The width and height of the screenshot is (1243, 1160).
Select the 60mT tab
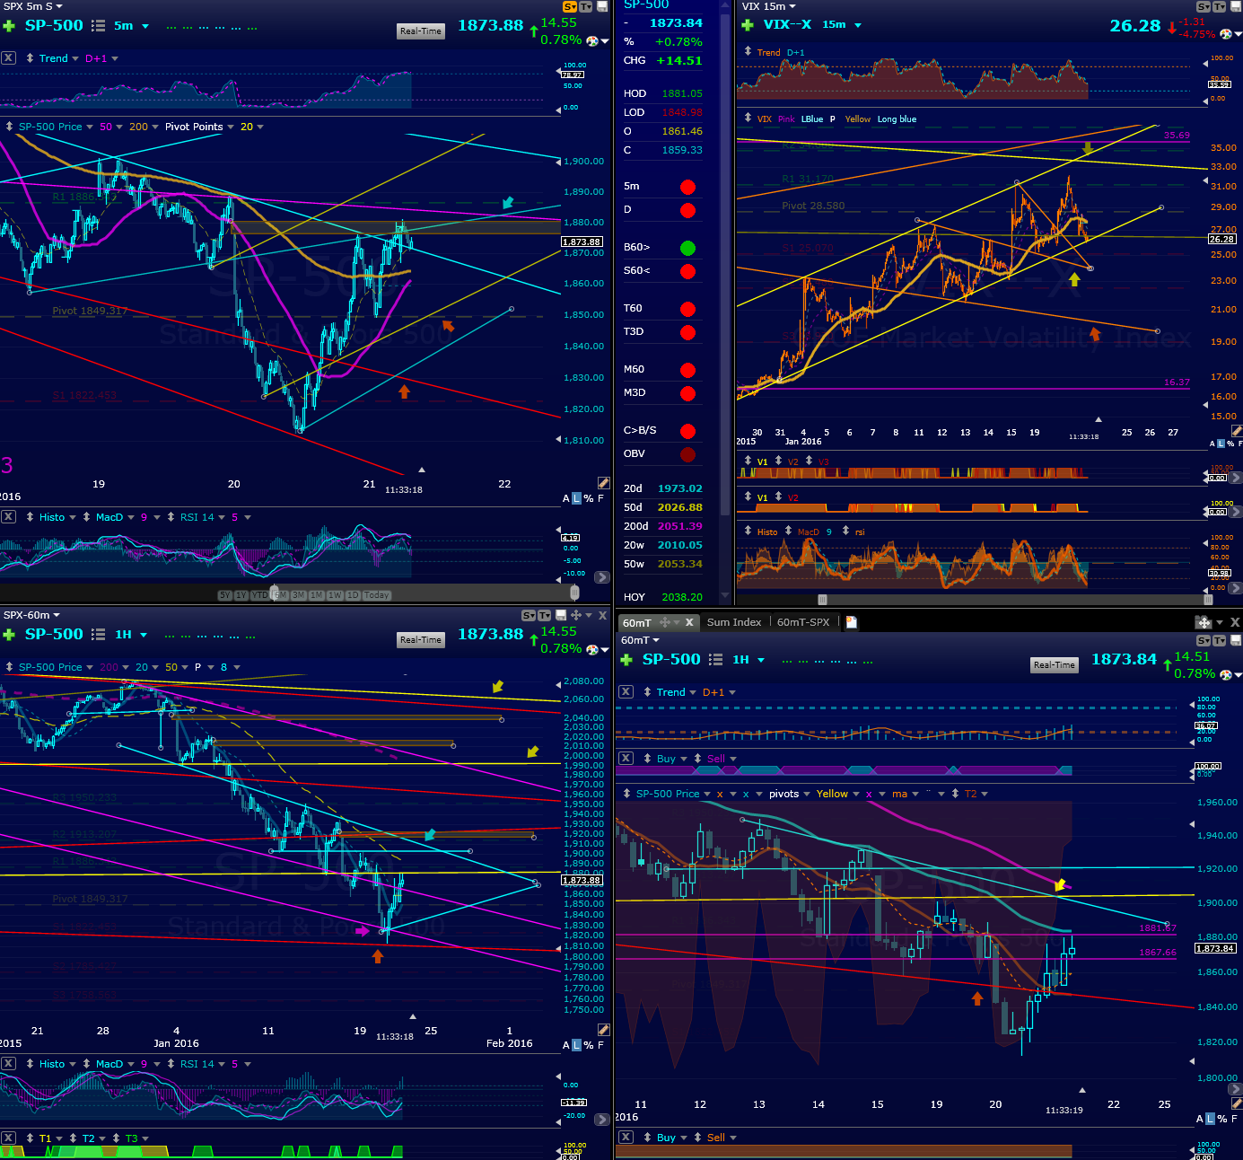point(637,623)
